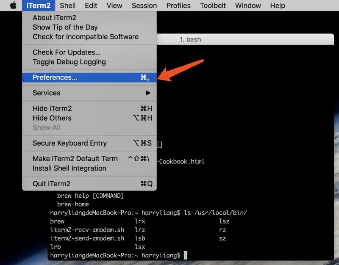Click 'lrx' in the listing
This screenshot has width=339, height=265.
pos(140,221)
